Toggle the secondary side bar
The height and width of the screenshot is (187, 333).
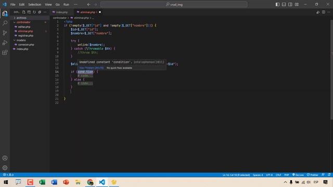(290, 5)
